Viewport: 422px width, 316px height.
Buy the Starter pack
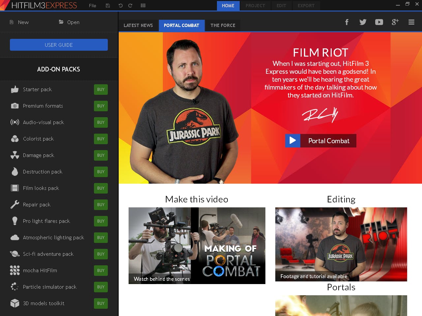pyautogui.click(x=101, y=90)
